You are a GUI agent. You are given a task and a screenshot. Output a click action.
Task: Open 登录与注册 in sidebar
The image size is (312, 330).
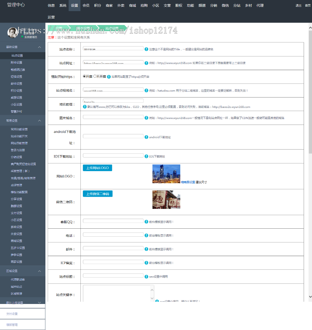[18, 150]
